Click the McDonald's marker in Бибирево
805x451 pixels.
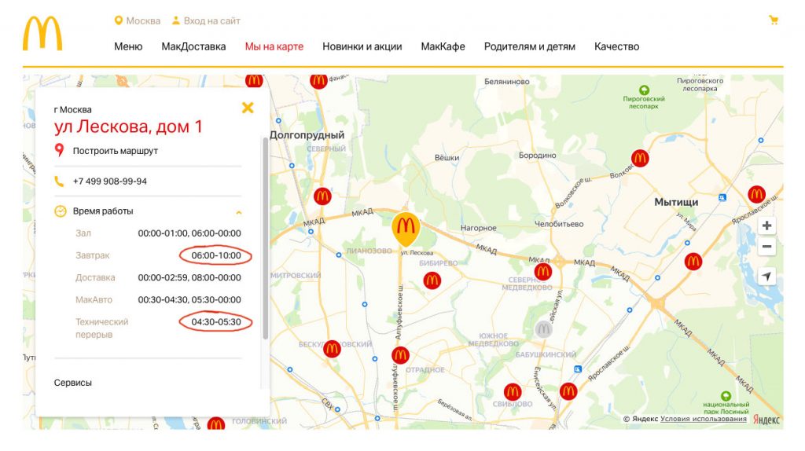(x=432, y=280)
